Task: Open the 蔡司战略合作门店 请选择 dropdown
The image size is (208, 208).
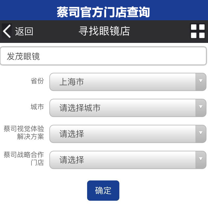Action: click(x=122, y=160)
